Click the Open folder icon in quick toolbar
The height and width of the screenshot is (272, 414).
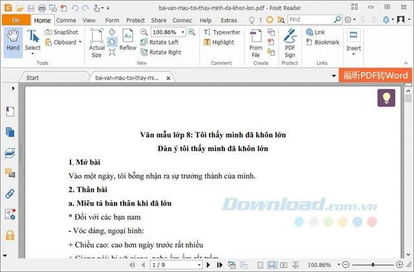coord(19,8)
